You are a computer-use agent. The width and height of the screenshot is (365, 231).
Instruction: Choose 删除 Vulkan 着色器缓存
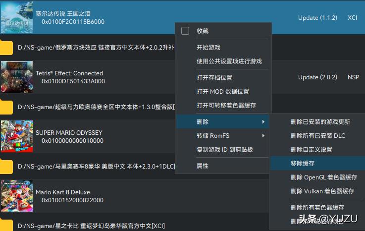(322, 191)
